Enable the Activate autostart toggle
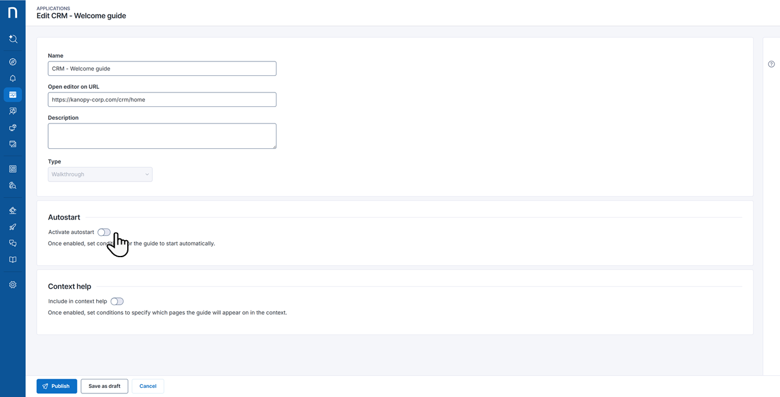780x397 pixels. point(104,232)
